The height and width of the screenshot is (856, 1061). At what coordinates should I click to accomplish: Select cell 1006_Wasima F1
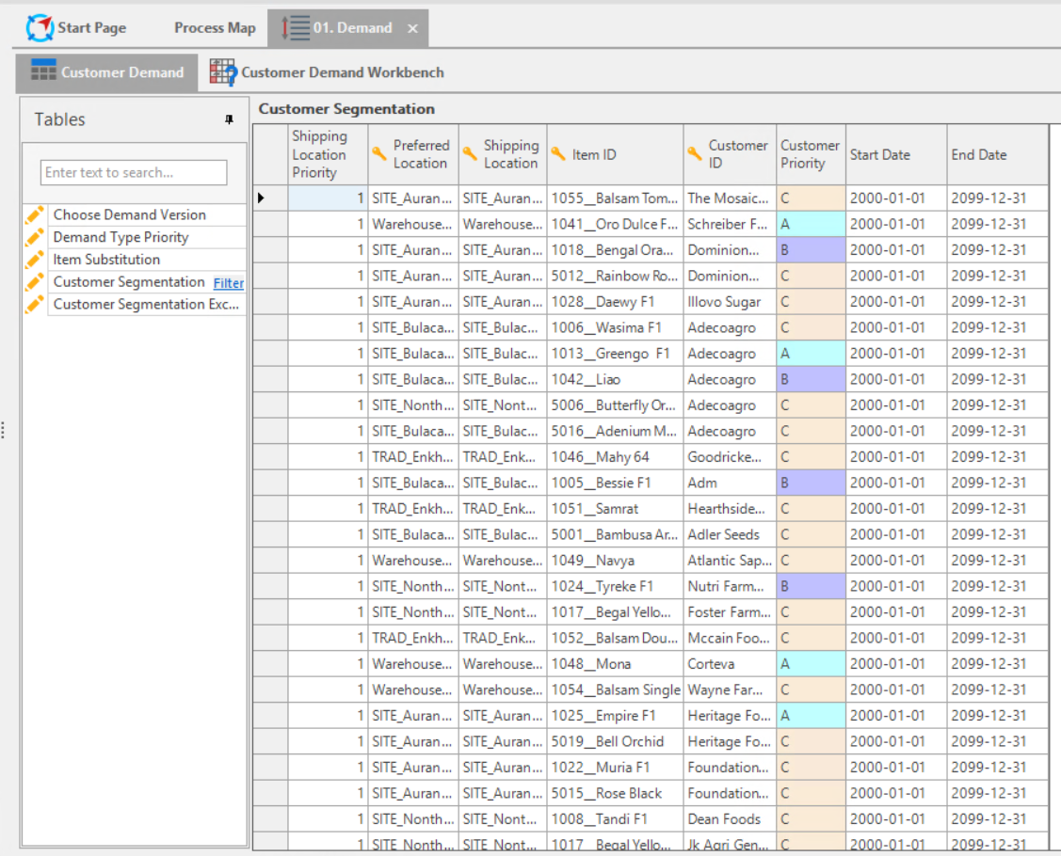[x=615, y=327]
